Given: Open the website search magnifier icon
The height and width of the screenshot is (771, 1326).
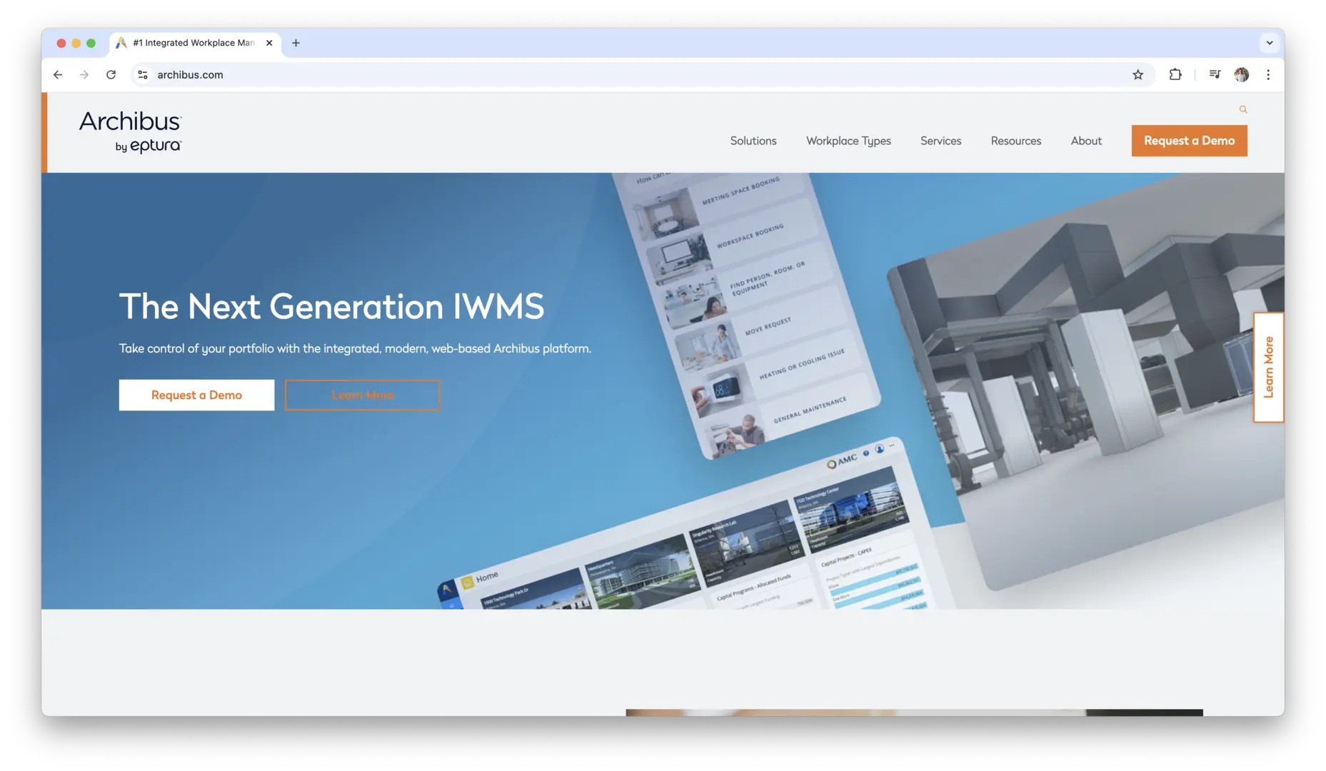Looking at the screenshot, I should coord(1243,109).
